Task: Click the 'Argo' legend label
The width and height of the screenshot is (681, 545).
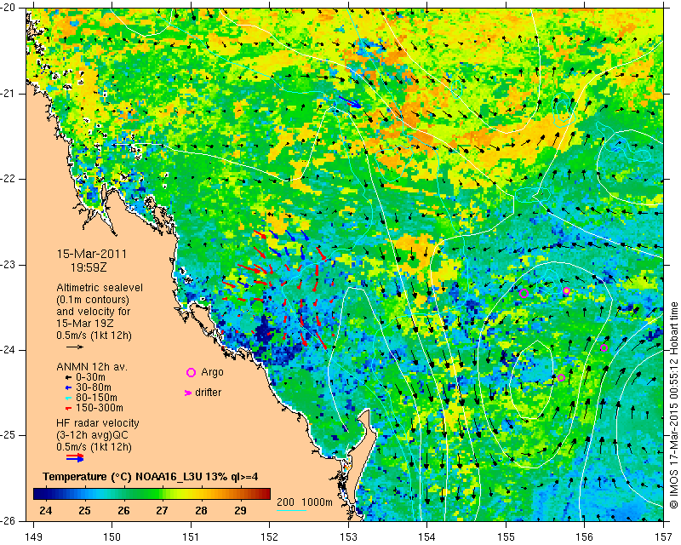Action: pos(212,372)
